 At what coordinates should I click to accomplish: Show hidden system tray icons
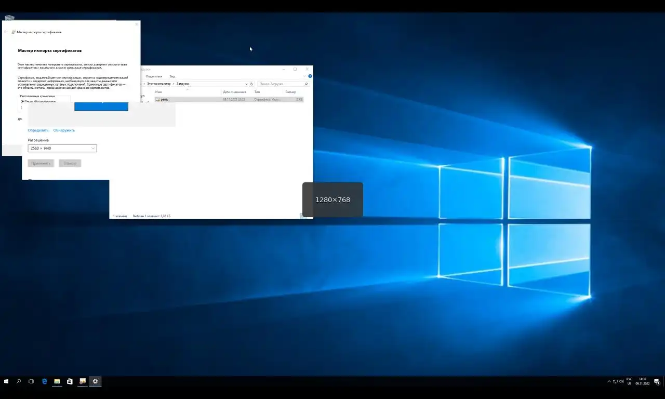click(609, 381)
